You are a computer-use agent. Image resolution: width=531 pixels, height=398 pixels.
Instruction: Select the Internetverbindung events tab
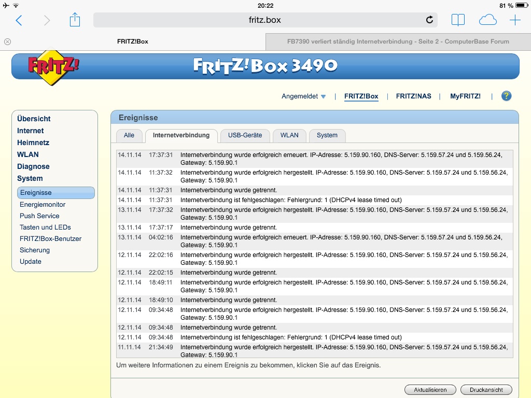click(181, 136)
